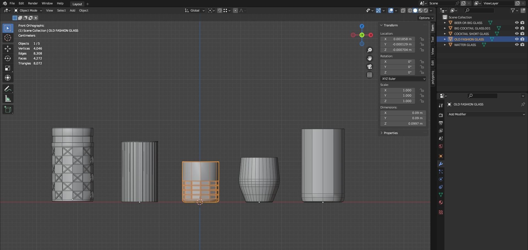
Task: Expand OLD FASHION GLASS tree item
Action: [445, 39]
